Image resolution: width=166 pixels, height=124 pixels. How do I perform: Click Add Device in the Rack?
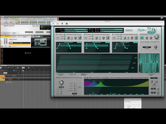28,53
